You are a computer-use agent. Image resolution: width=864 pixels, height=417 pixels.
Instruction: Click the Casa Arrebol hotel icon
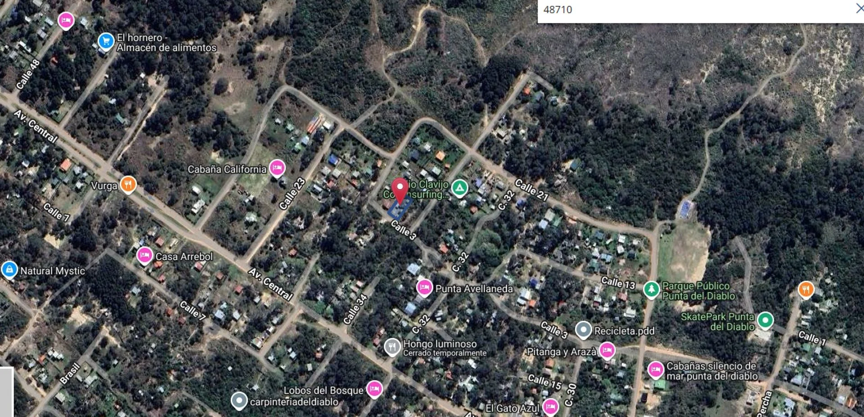point(144,256)
